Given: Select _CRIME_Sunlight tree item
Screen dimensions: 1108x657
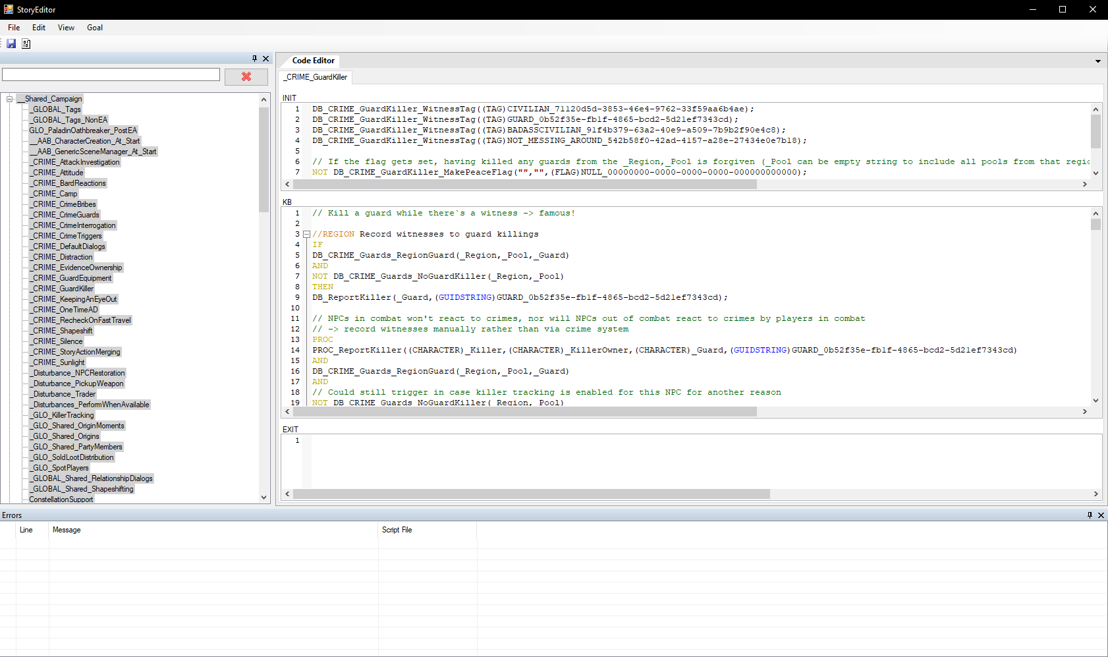Looking at the screenshot, I should click(x=57, y=362).
